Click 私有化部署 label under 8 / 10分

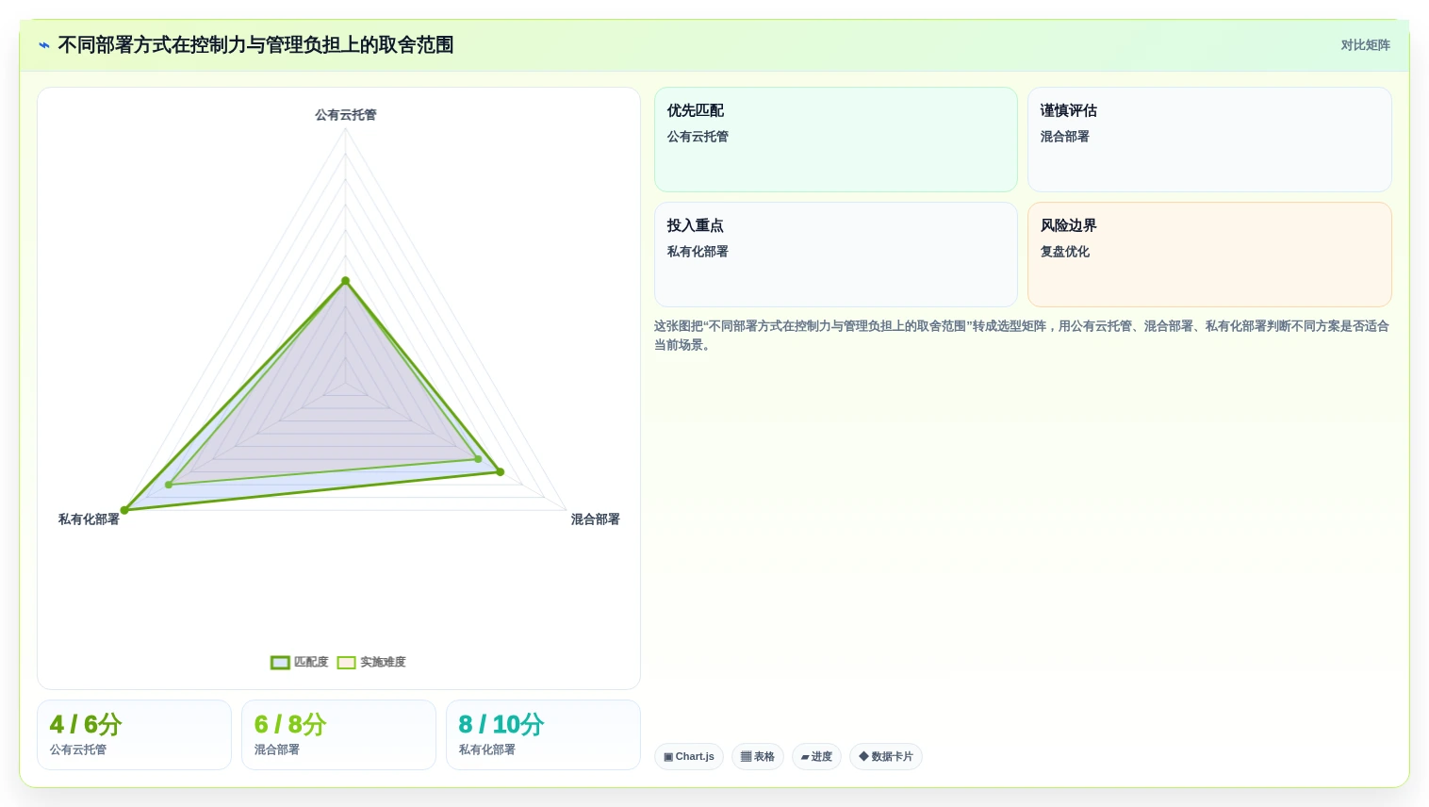pyautogui.click(x=487, y=750)
